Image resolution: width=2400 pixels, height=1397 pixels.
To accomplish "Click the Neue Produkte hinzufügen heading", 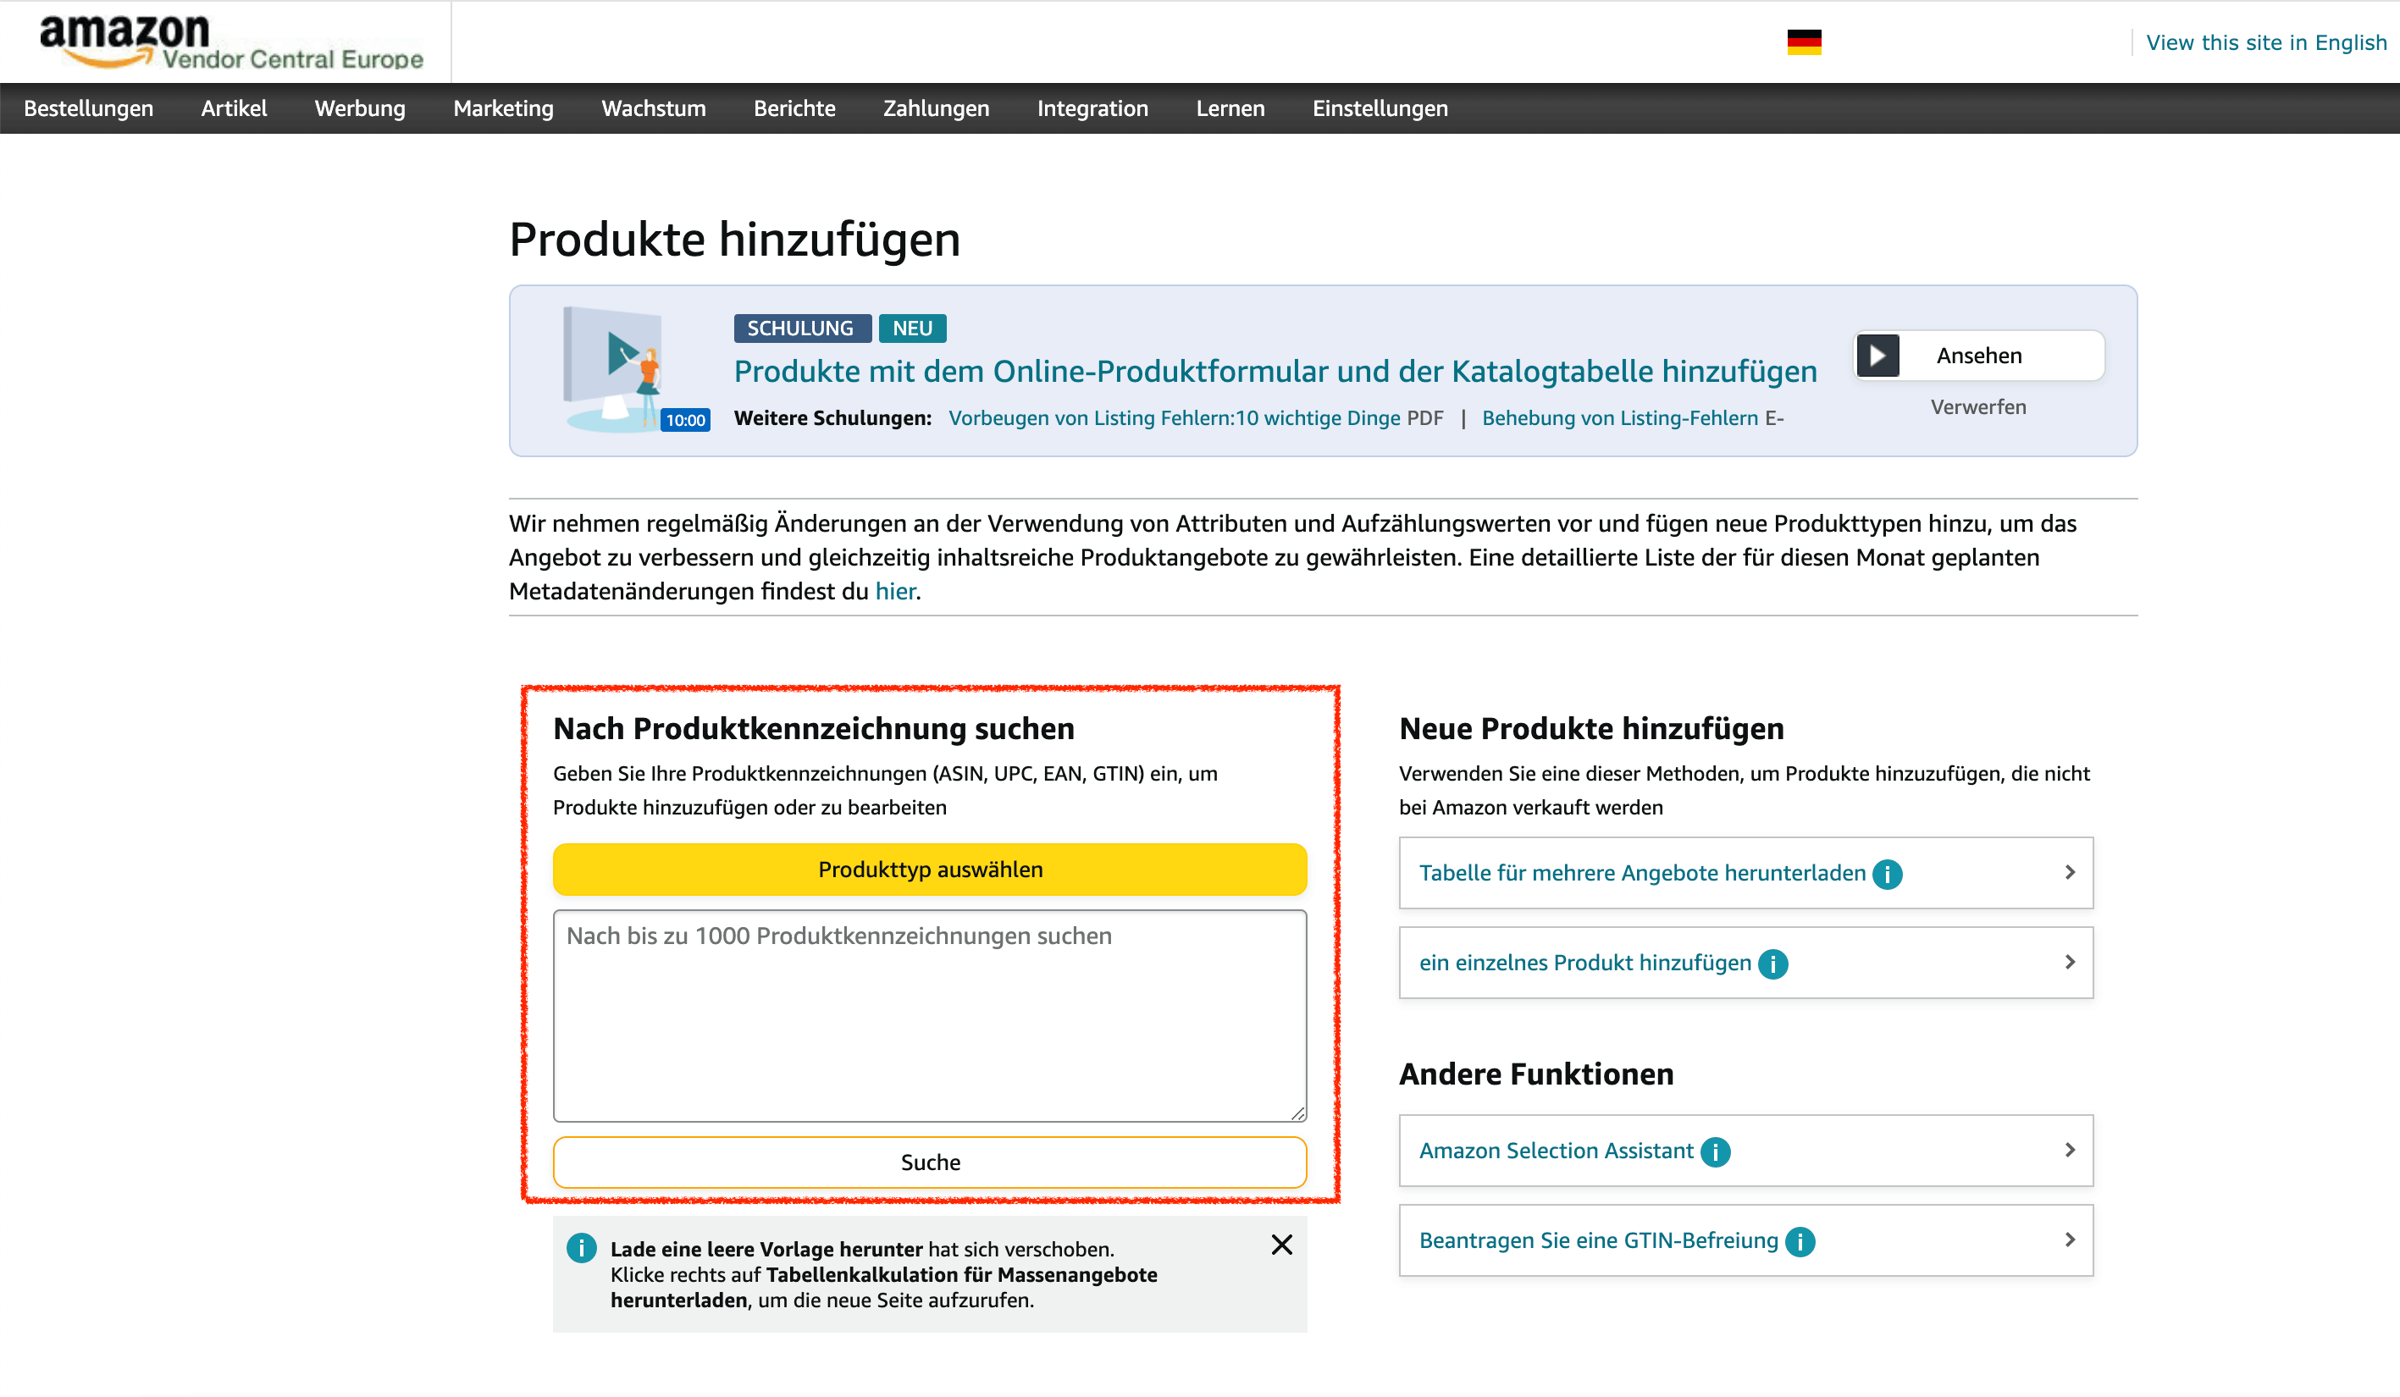I will pyautogui.click(x=1591, y=728).
